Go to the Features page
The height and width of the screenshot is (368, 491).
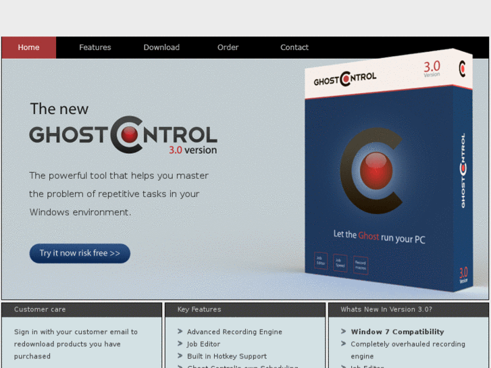pyautogui.click(x=95, y=47)
